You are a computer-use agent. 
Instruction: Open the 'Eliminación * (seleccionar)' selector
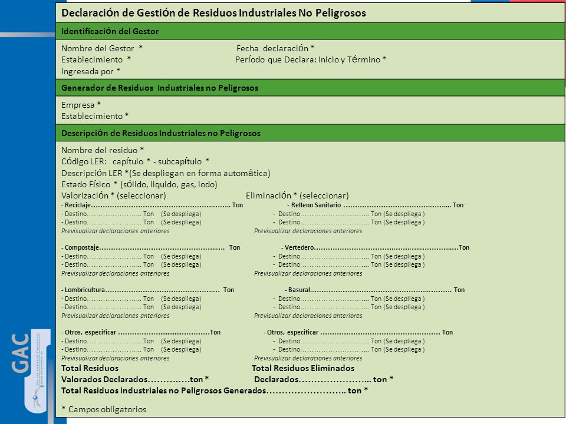(297, 196)
